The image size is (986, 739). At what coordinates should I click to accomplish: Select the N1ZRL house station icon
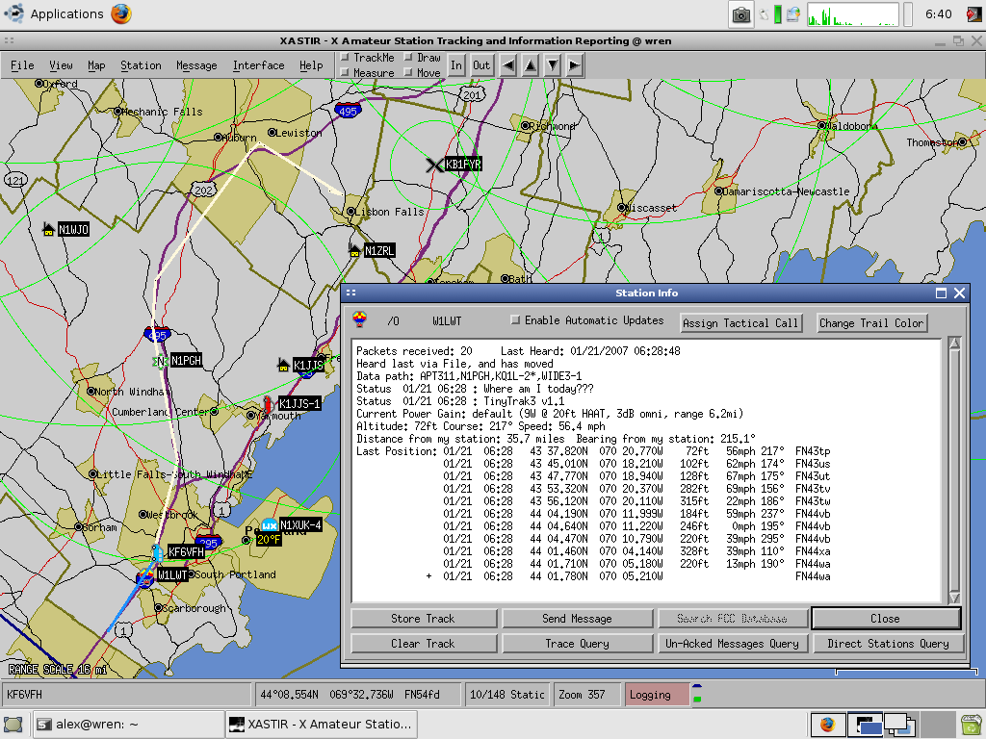[355, 251]
